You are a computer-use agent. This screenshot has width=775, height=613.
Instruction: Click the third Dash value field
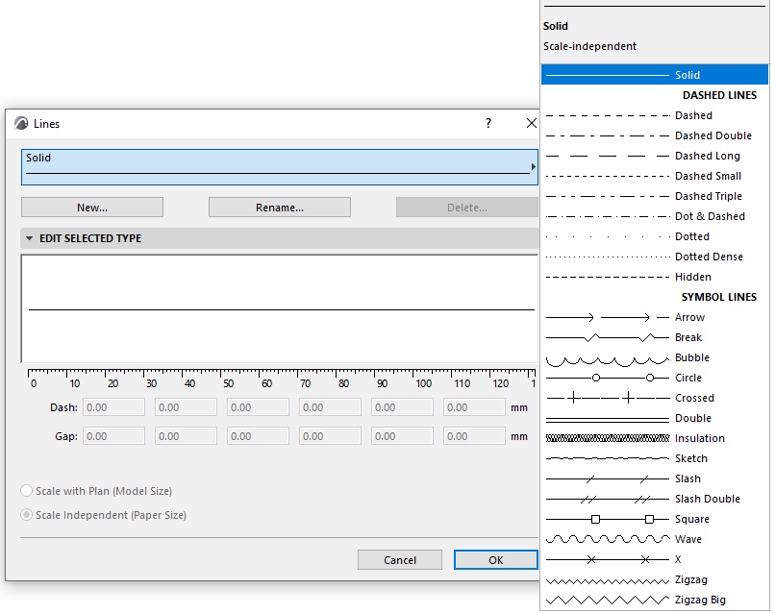point(258,407)
